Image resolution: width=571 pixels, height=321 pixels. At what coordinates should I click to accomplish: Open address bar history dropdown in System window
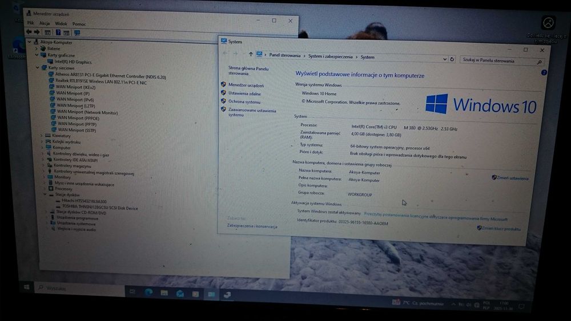tap(445, 59)
